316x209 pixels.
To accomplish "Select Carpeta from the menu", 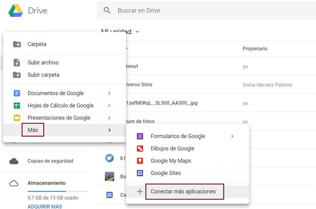I will point(37,44).
